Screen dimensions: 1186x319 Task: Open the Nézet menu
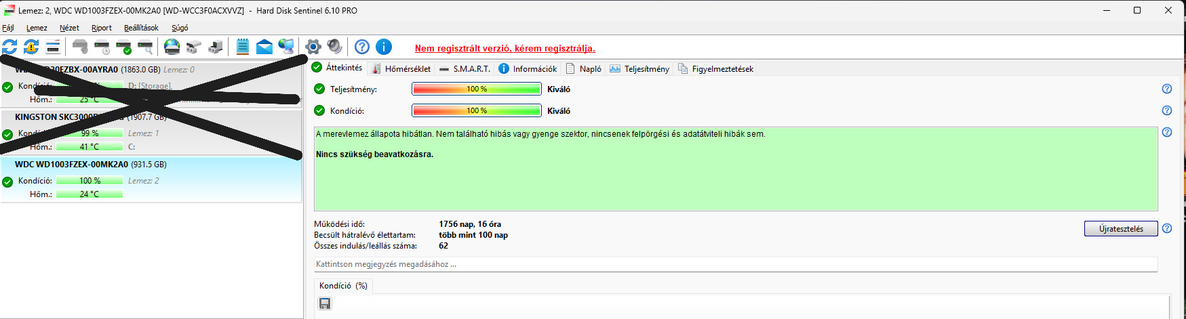tap(69, 28)
